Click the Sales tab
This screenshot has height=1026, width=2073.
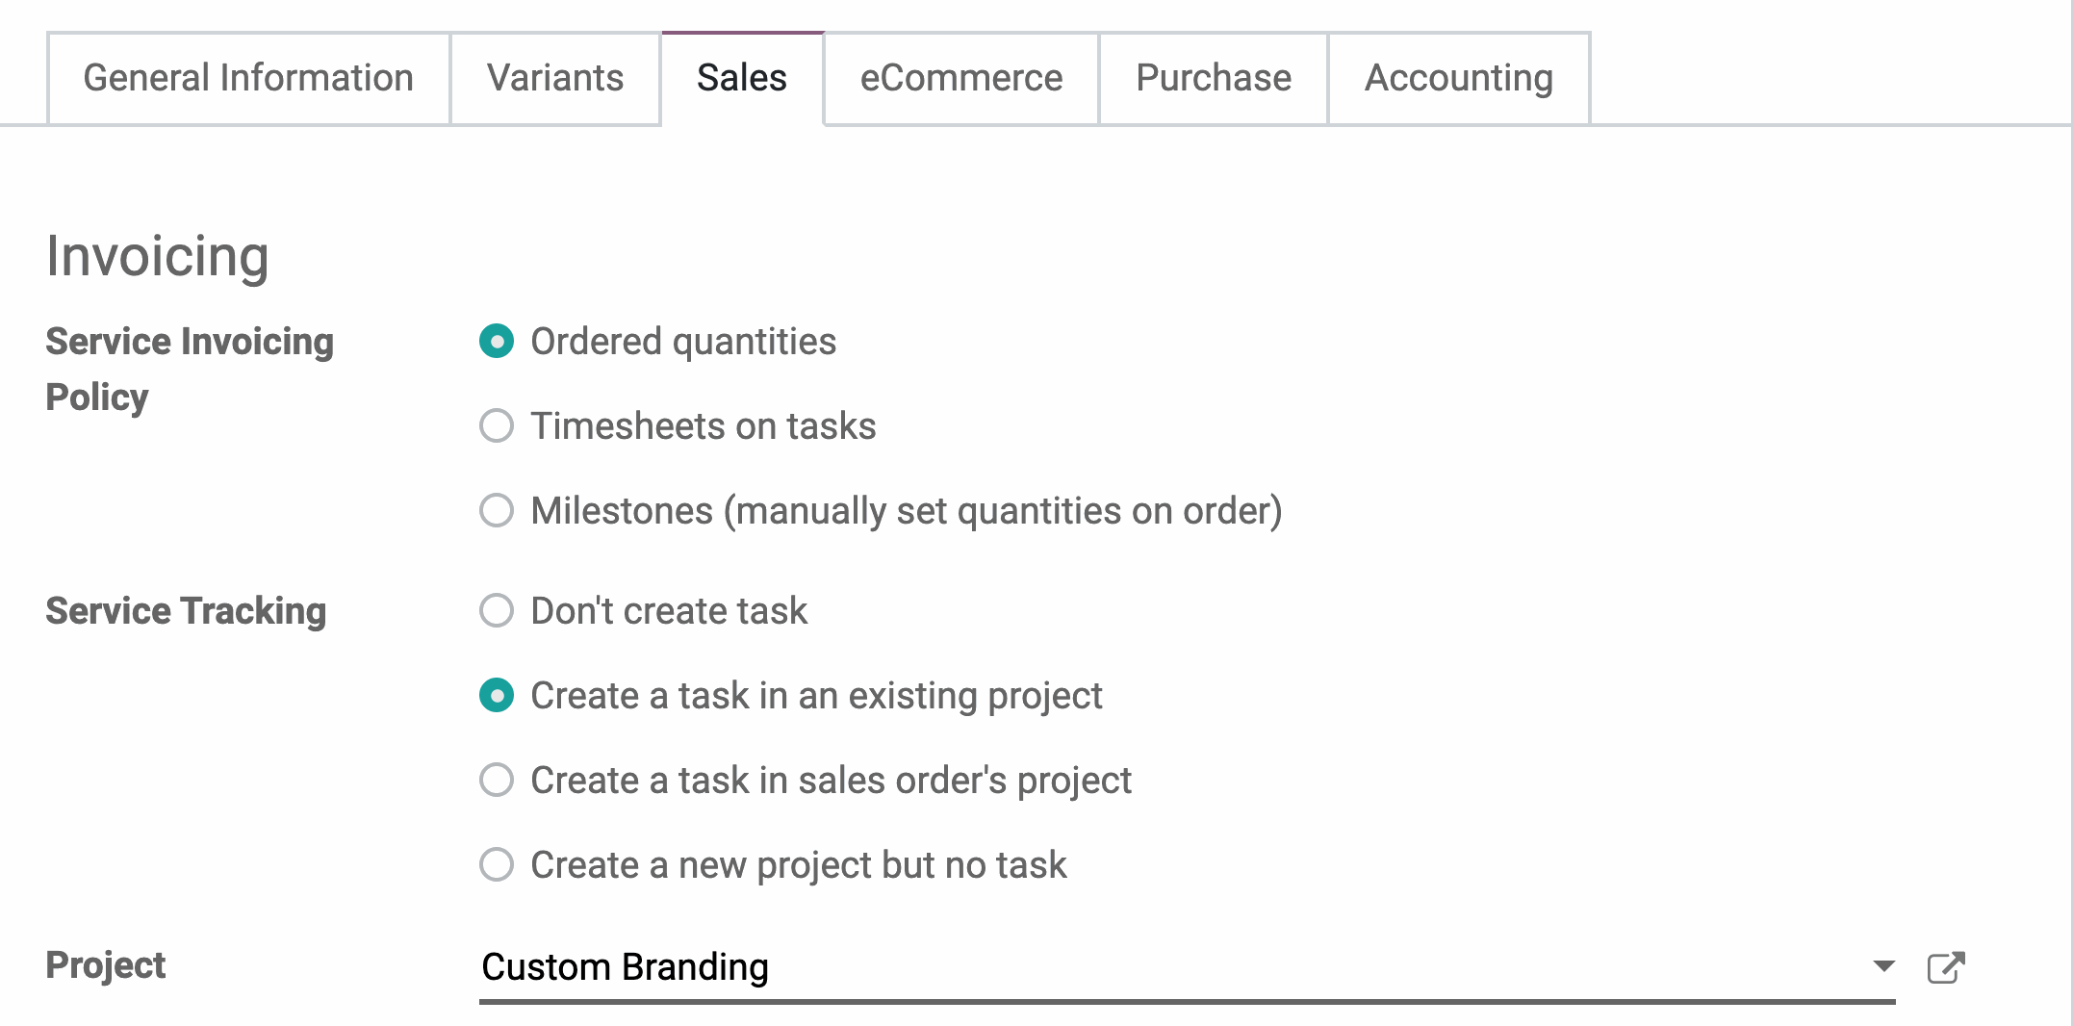click(742, 78)
